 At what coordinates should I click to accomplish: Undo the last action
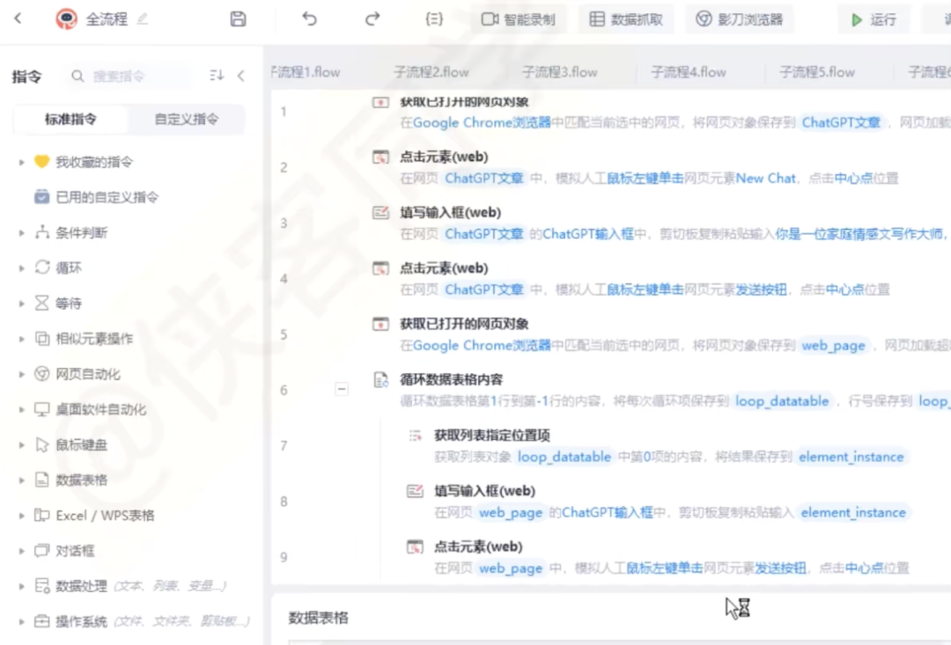pos(309,19)
